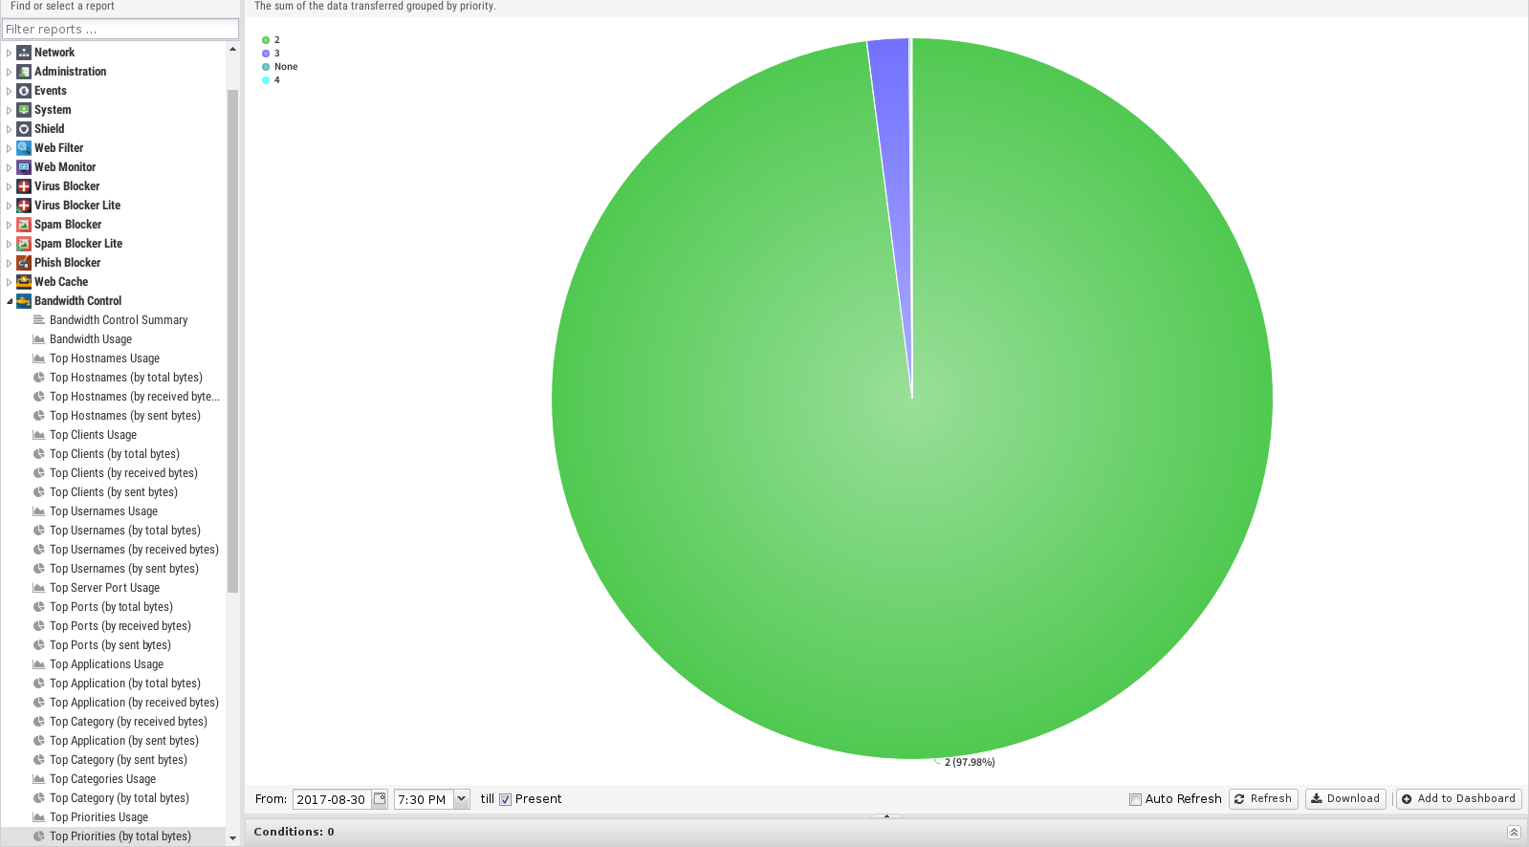Click the Virus Blocker Lite icon
This screenshot has height=847, width=1529.
tap(24, 206)
